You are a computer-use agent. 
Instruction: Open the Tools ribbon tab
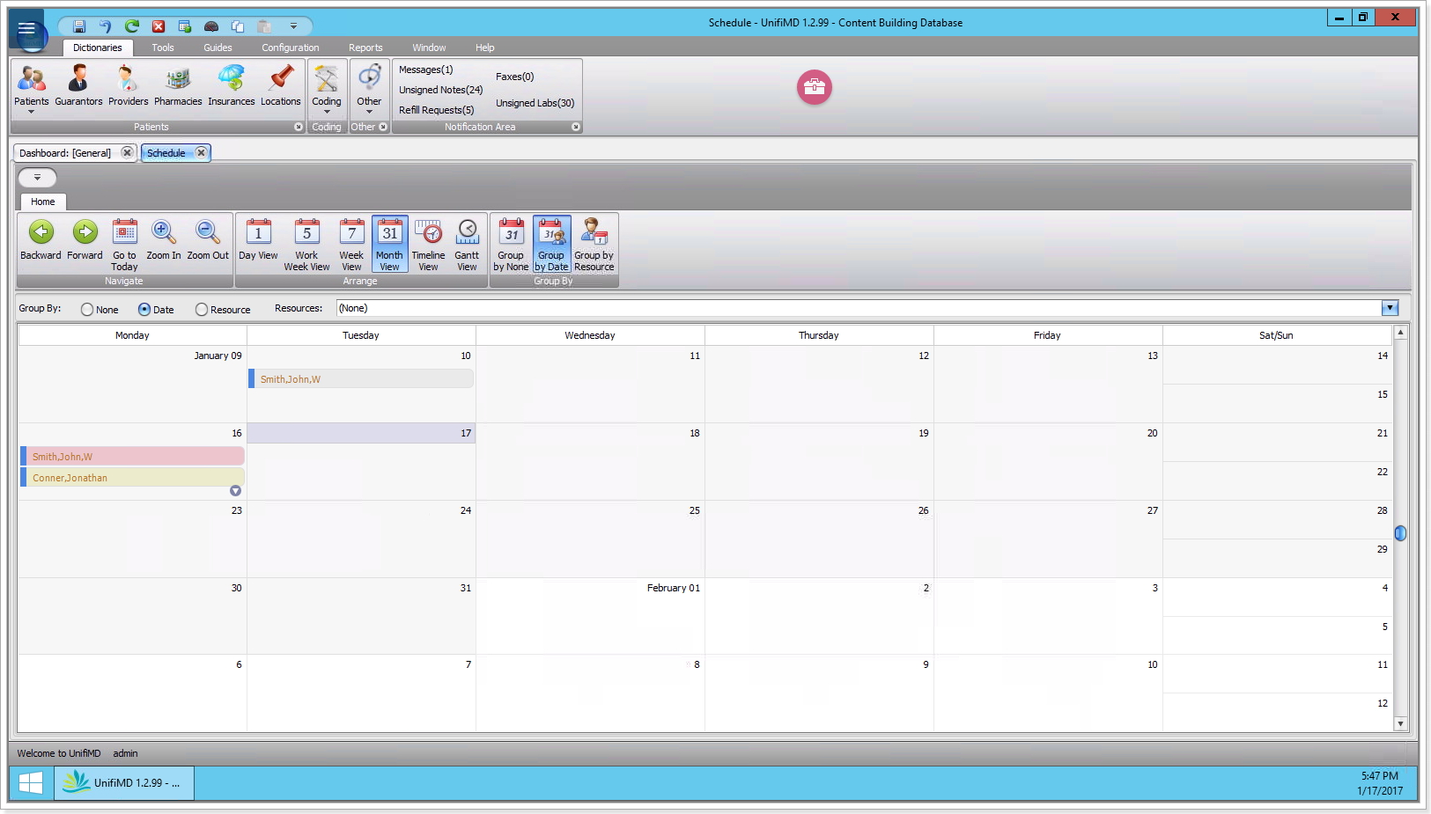point(163,48)
